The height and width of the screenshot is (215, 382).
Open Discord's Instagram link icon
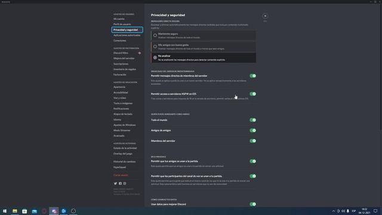125,183
